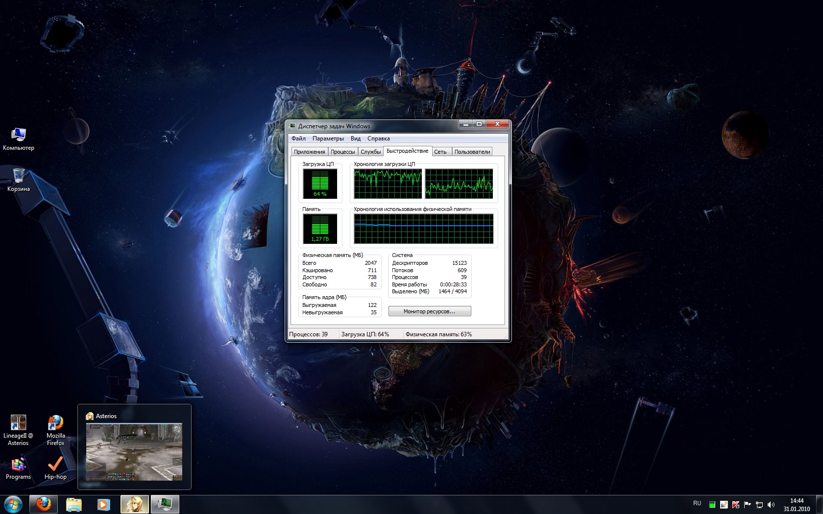Click the Выгружаемая value 122

[372, 305]
